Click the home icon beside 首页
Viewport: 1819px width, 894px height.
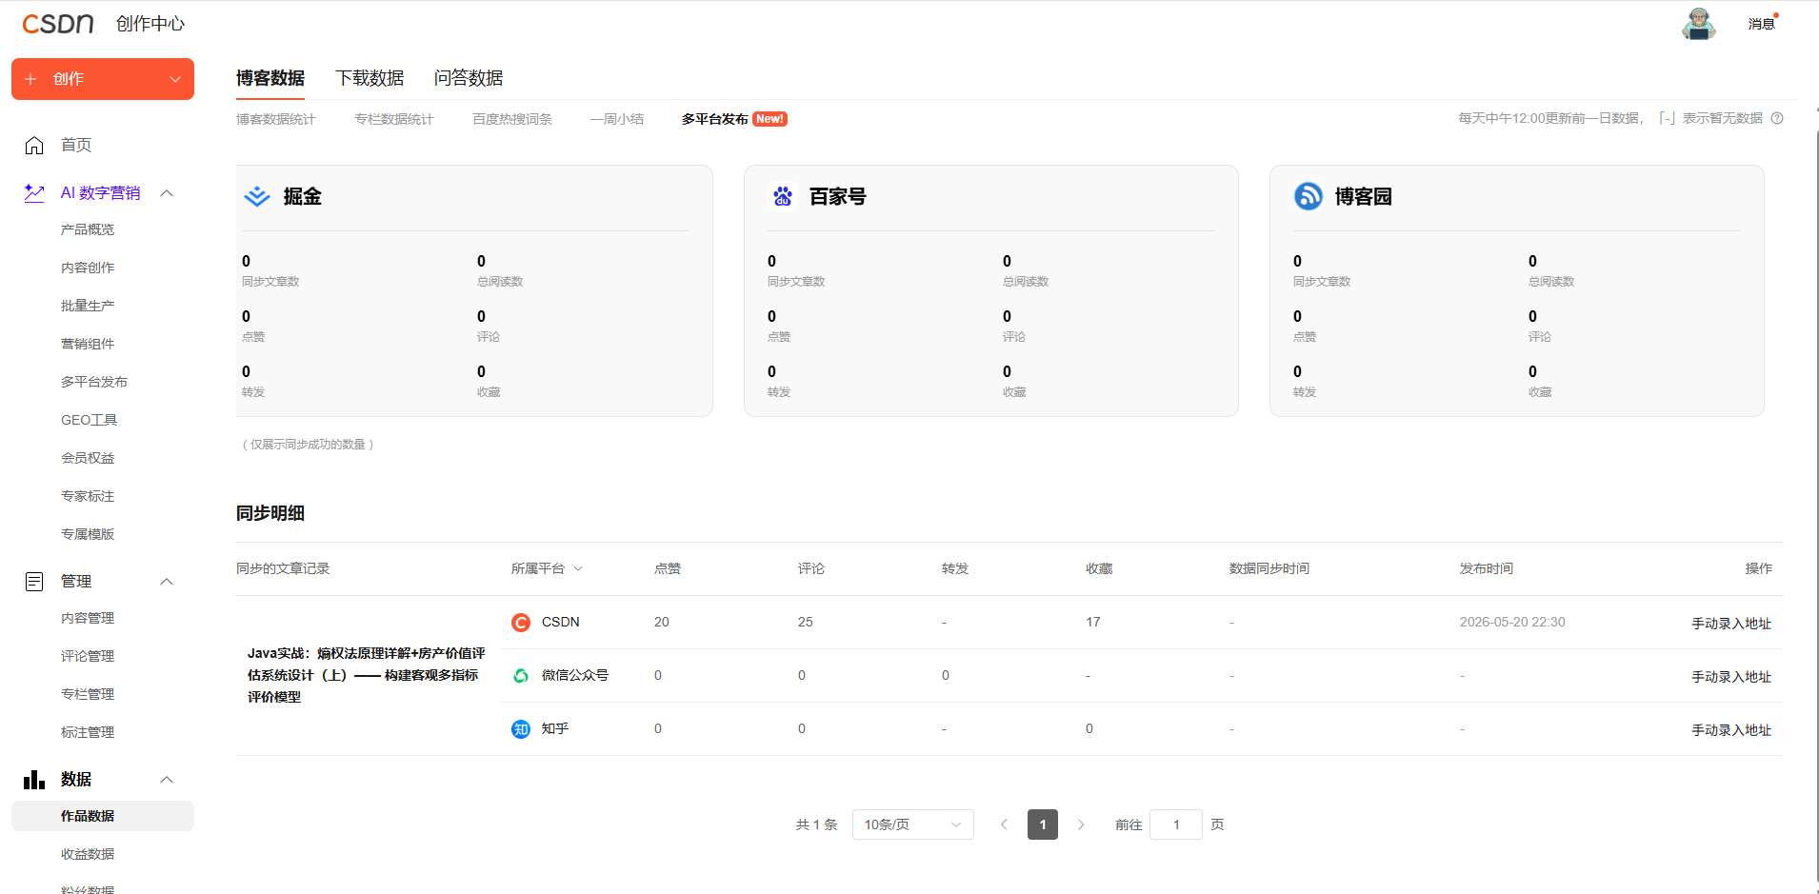coord(34,145)
